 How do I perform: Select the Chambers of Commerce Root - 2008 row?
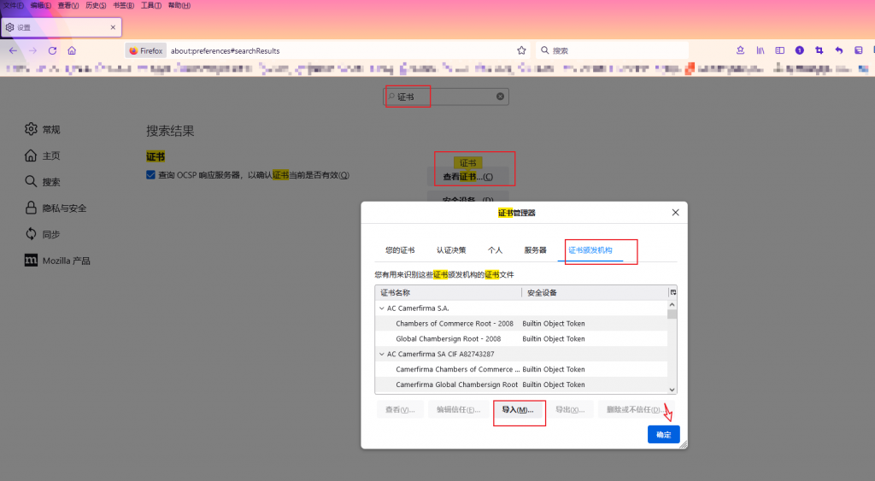pos(521,324)
